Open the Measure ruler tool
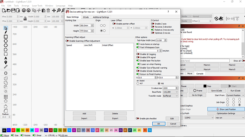Screen dimensions: 245x137 tap(6, 67)
